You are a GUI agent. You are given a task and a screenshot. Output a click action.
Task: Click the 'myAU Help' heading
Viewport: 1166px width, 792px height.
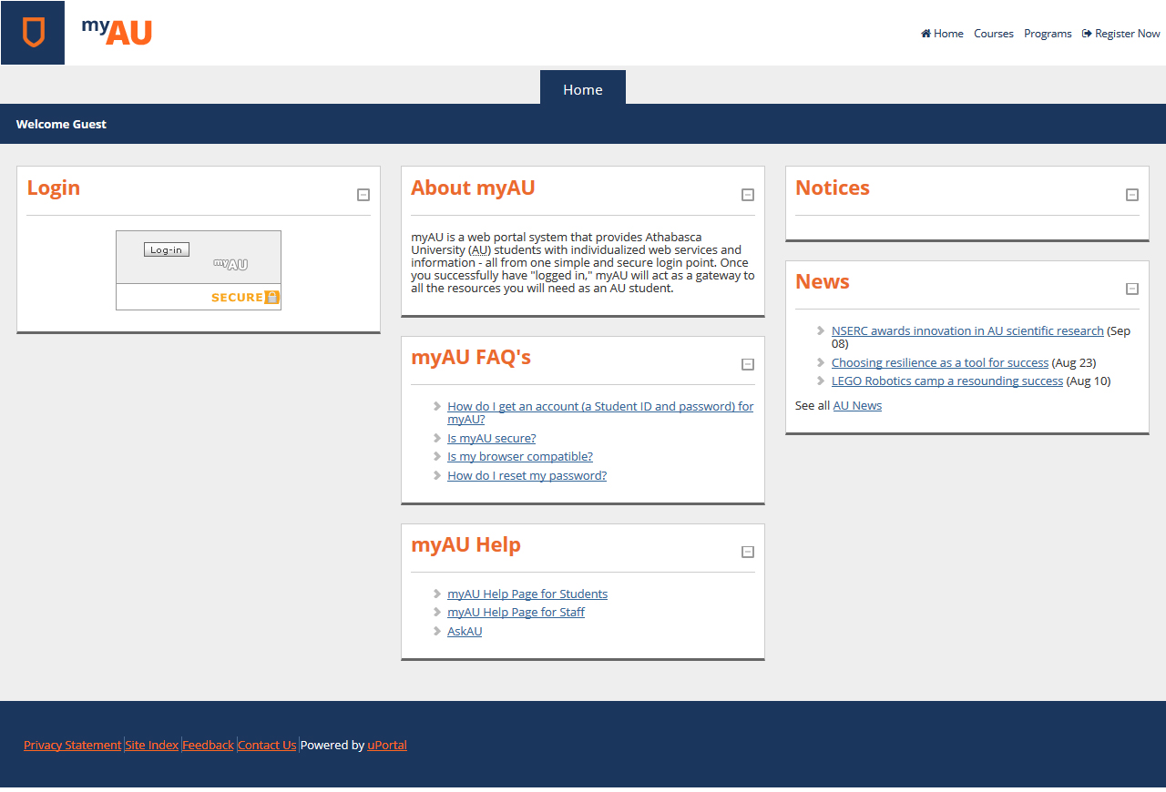click(465, 544)
